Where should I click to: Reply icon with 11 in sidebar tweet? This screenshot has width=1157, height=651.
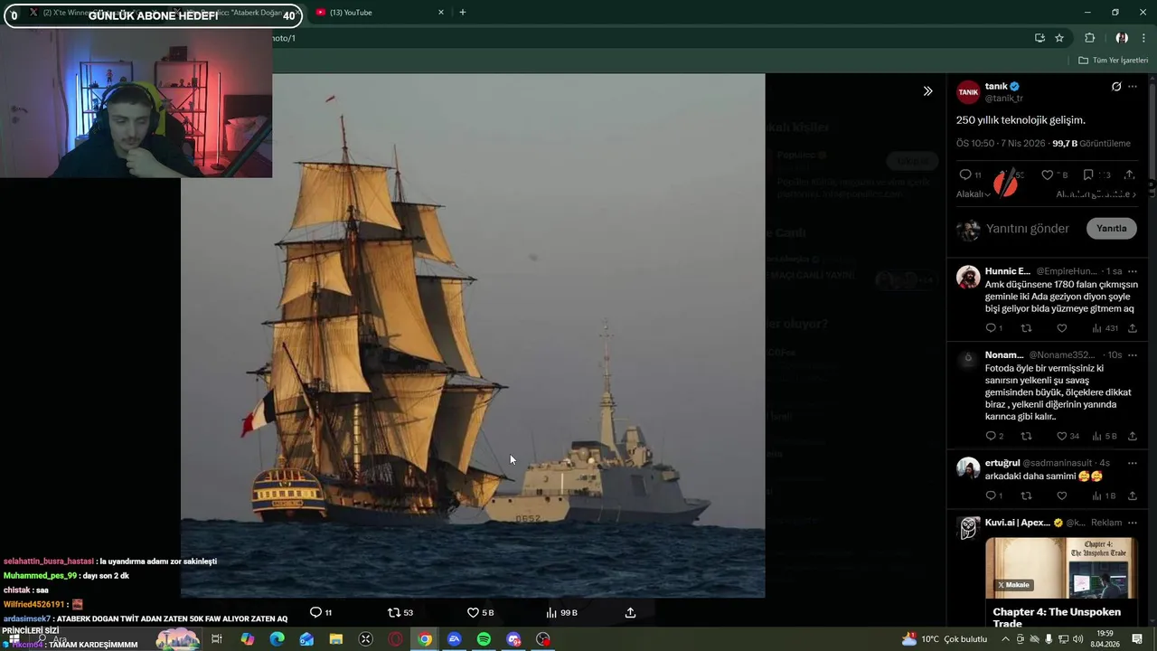[x=965, y=175]
